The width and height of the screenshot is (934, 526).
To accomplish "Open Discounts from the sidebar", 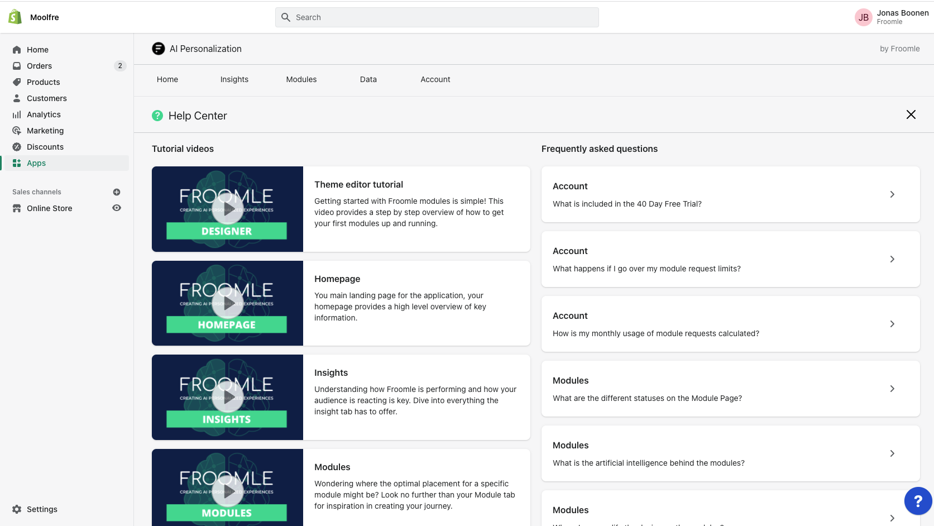I will pos(17,147).
